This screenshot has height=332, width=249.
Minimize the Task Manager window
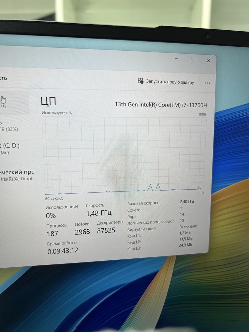(176, 58)
